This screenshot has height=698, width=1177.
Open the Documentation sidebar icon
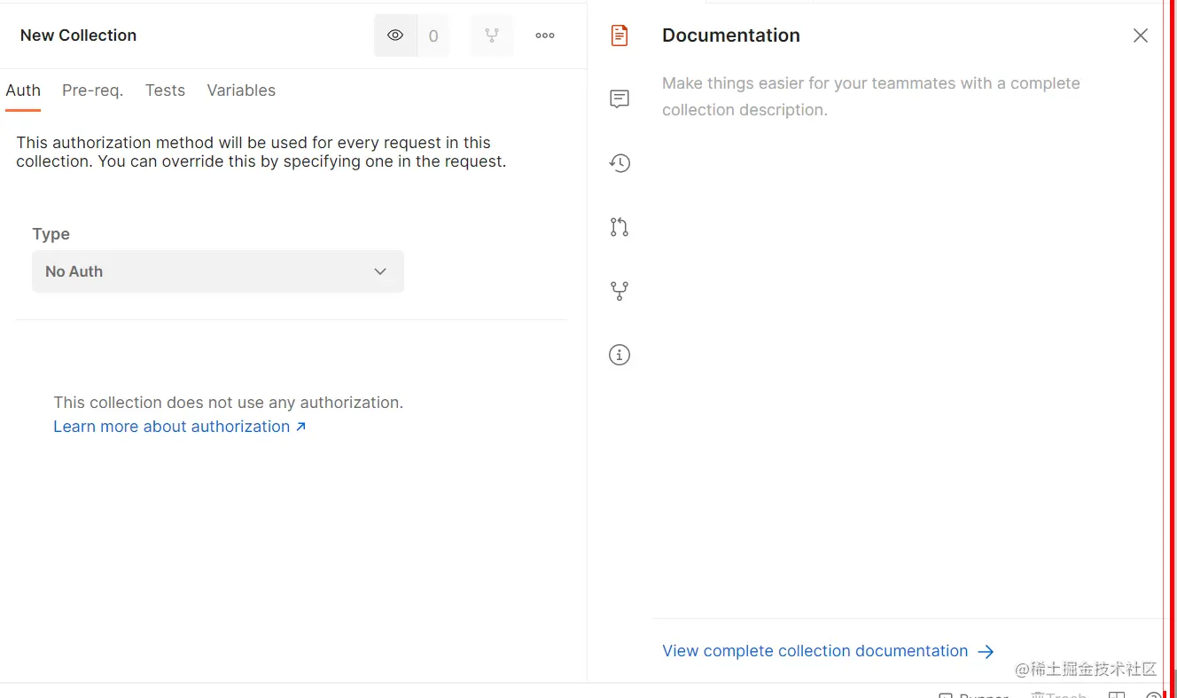(x=620, y=35)
